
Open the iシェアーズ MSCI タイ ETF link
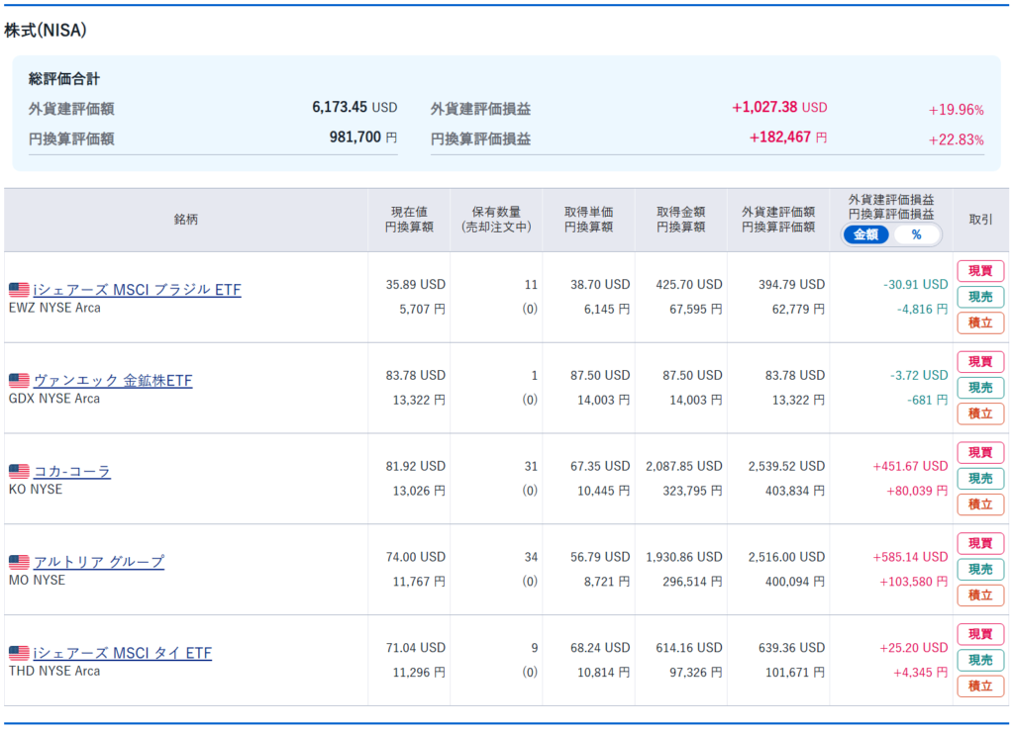click(x=122, y=653)
